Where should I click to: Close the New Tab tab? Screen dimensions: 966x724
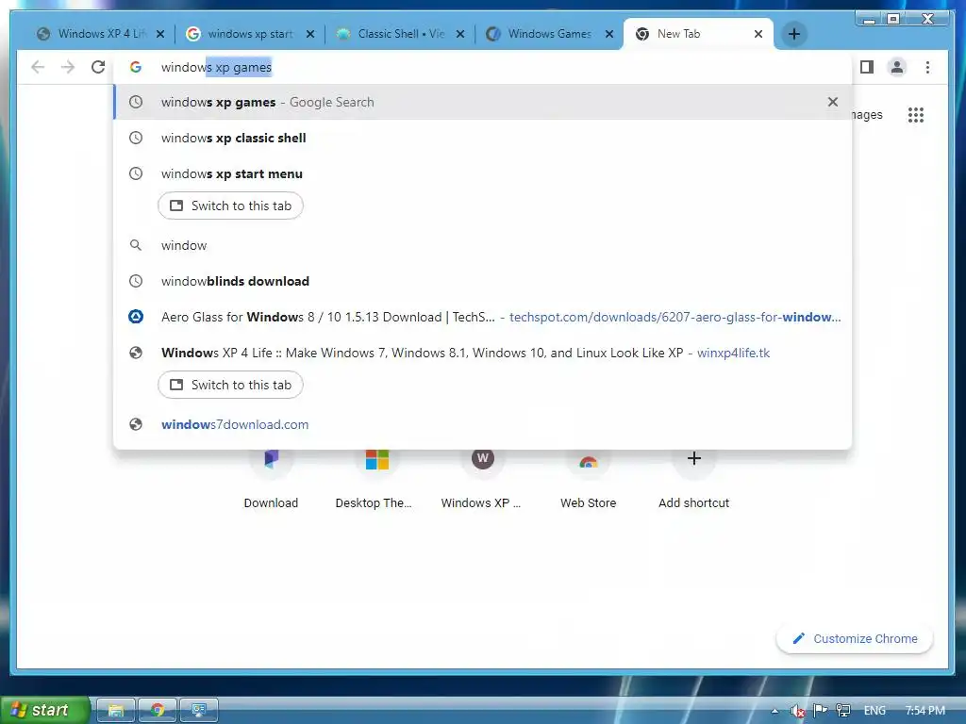(x=758, y=34)
